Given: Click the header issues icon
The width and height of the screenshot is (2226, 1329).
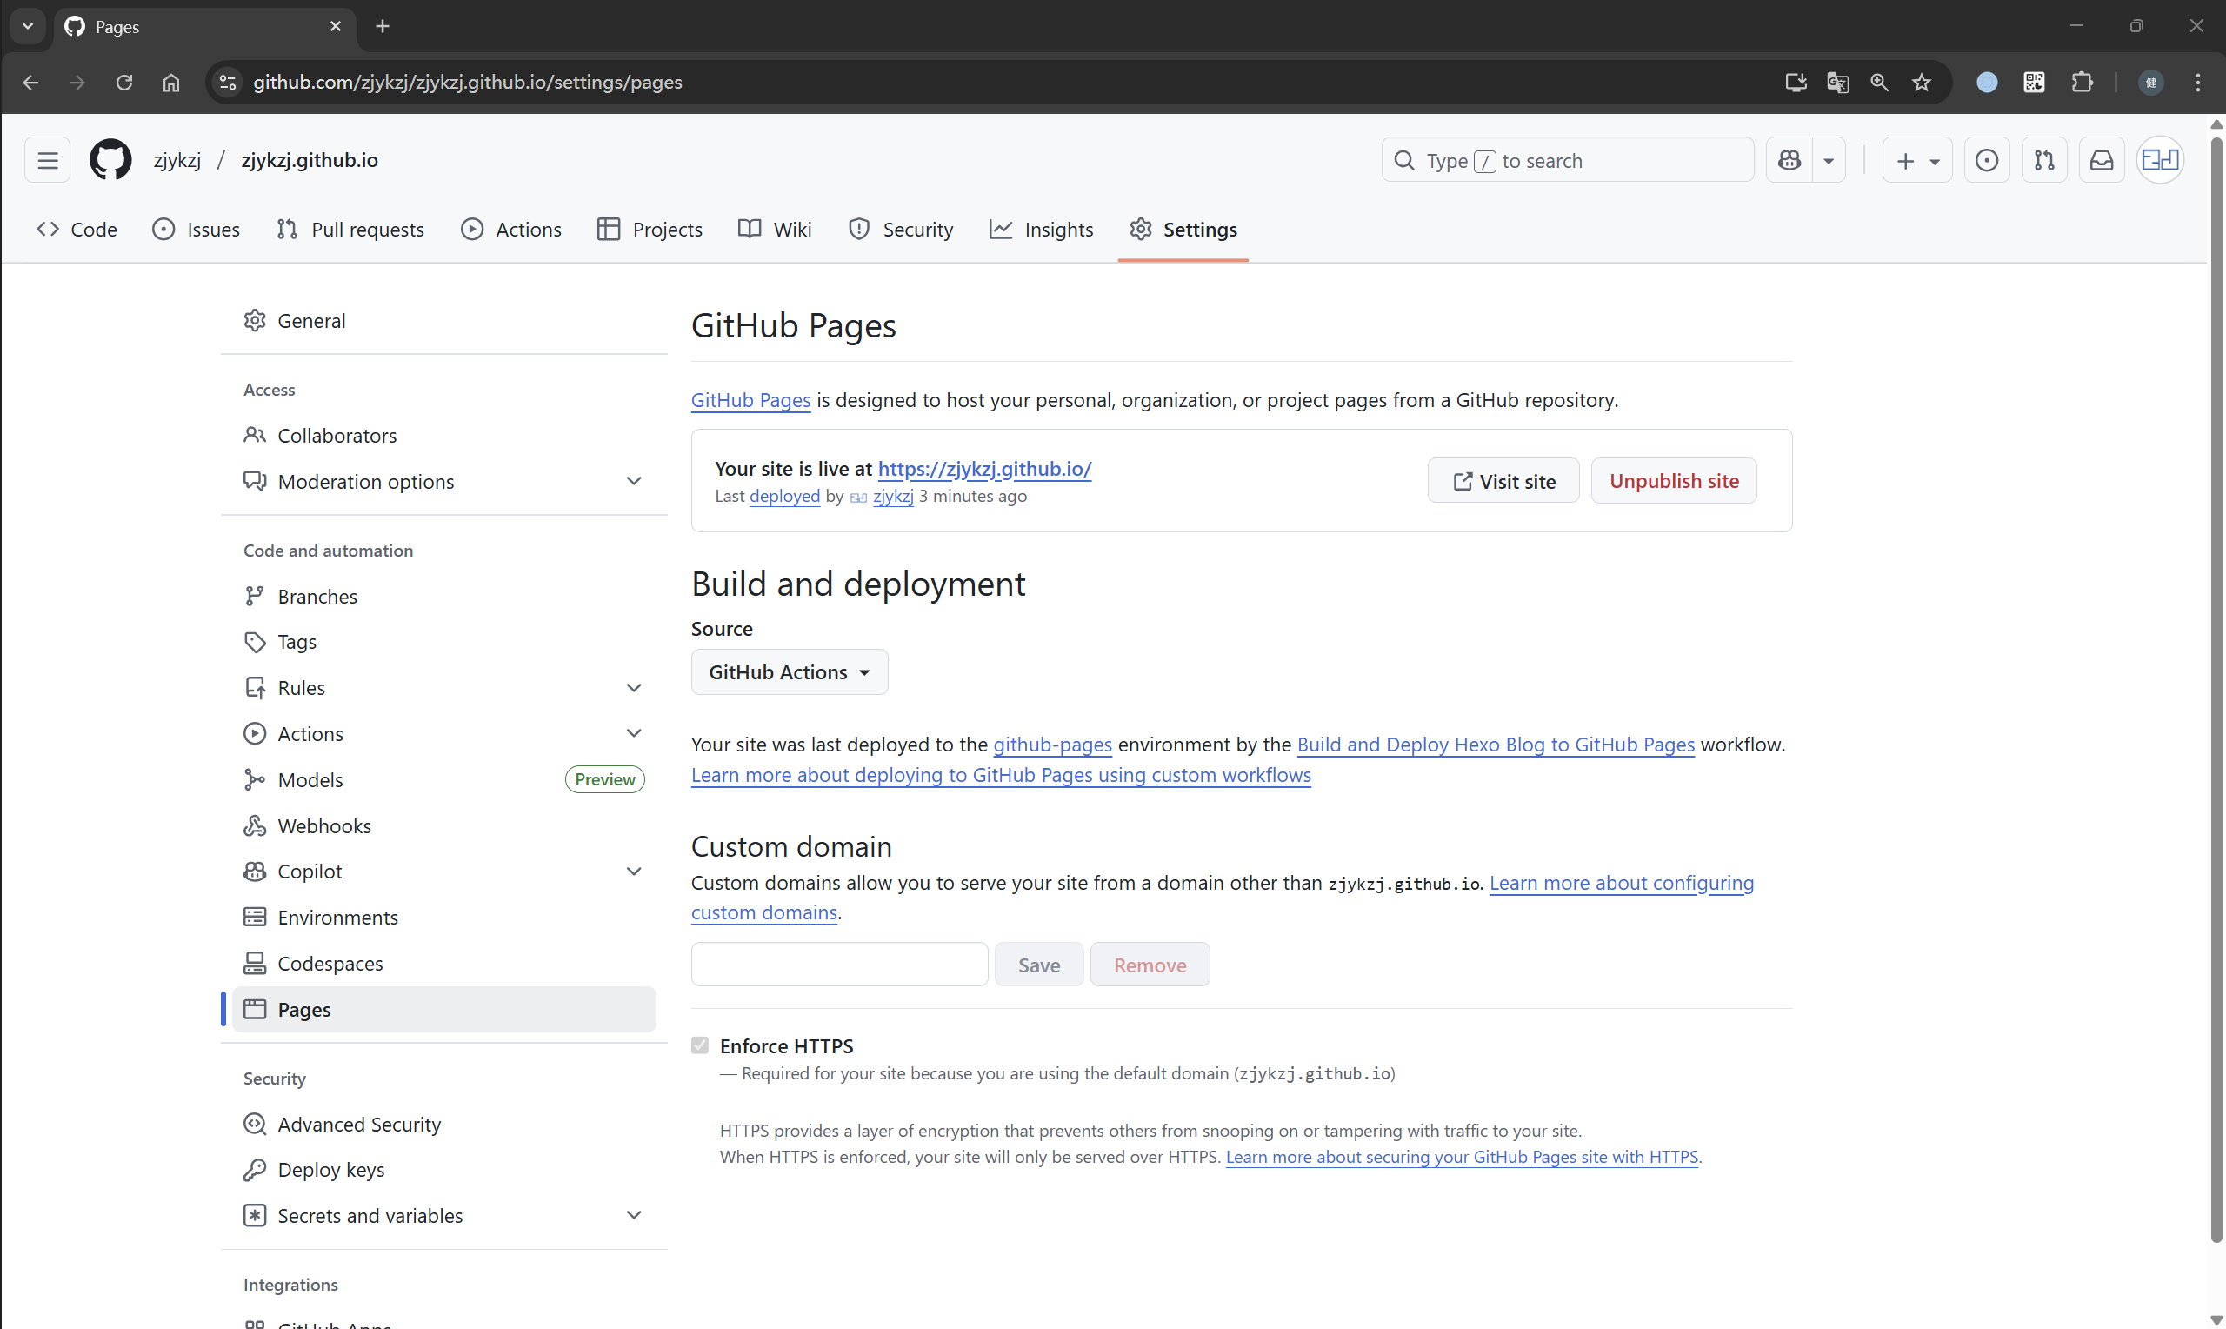Looking at the screenshot, I should (1986, 160).
